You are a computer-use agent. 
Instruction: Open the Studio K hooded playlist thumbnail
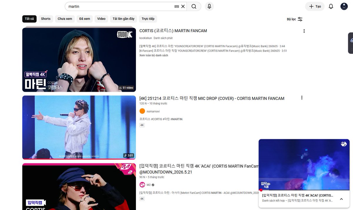pyautogui.click(x=79, y=59)
